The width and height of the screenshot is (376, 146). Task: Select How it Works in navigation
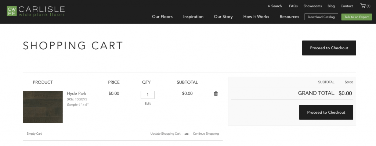coord(256,17)
